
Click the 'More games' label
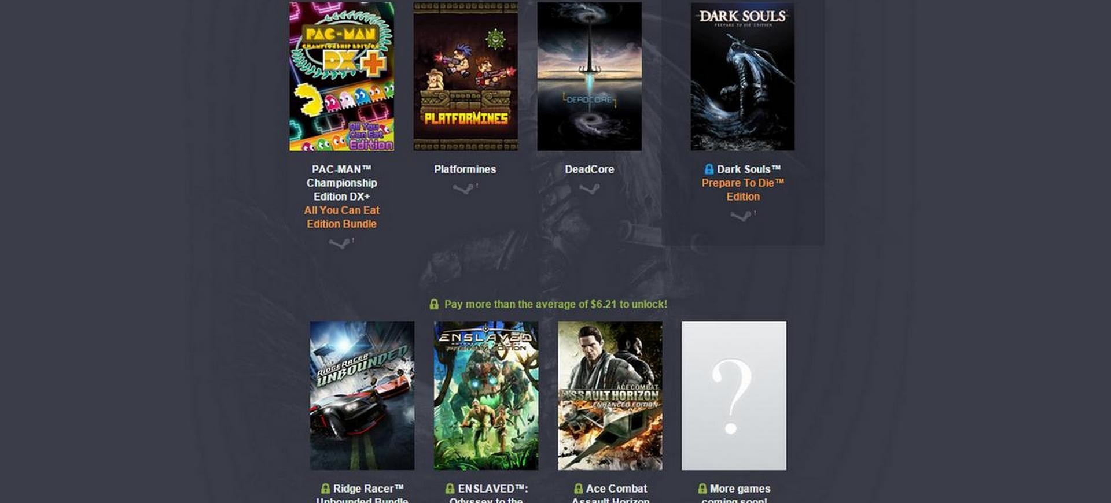[740, 489]
